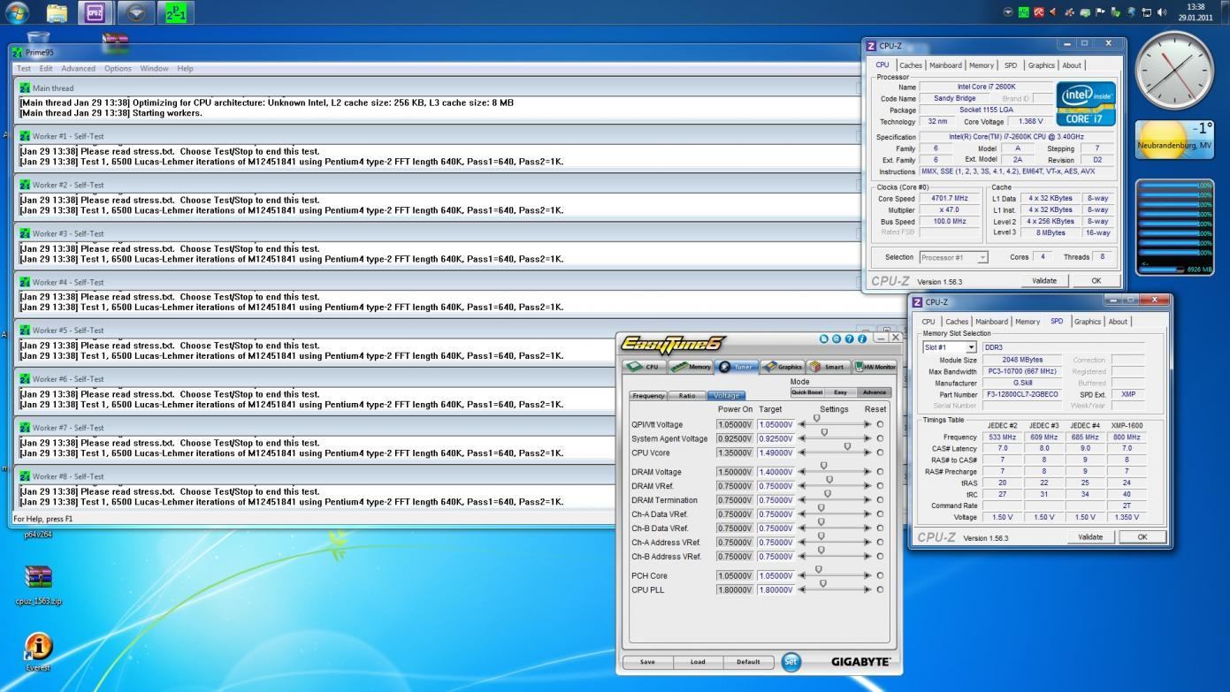This screenshot has width=1230, height=692.
Task: Click the Reset radio for PCH Core
Action: pyautogui.click(x=880, y=575)
